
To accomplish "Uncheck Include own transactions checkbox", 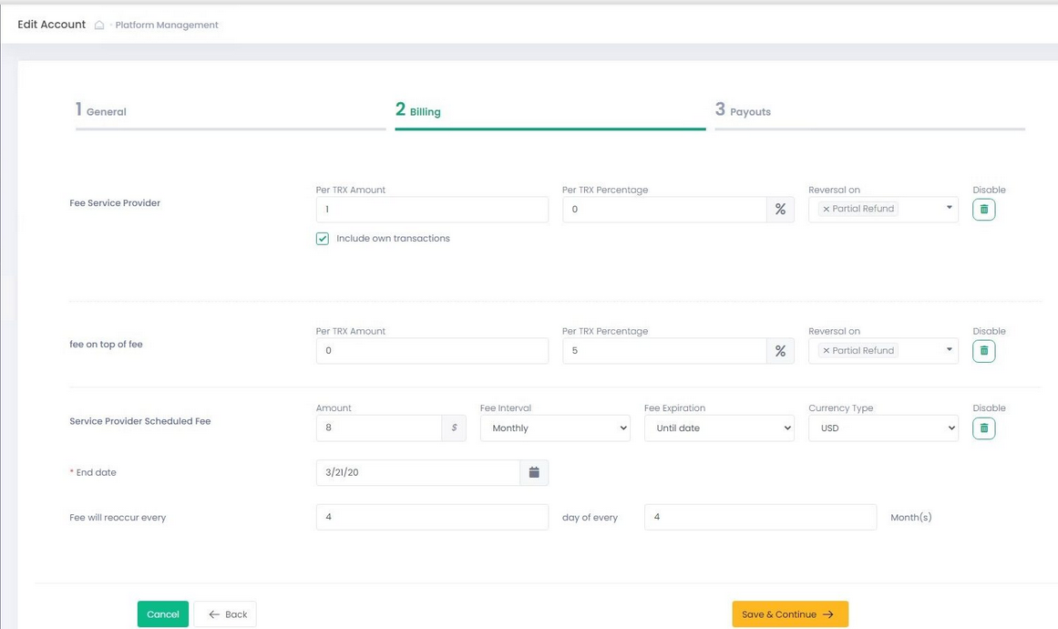I will 323,239.
